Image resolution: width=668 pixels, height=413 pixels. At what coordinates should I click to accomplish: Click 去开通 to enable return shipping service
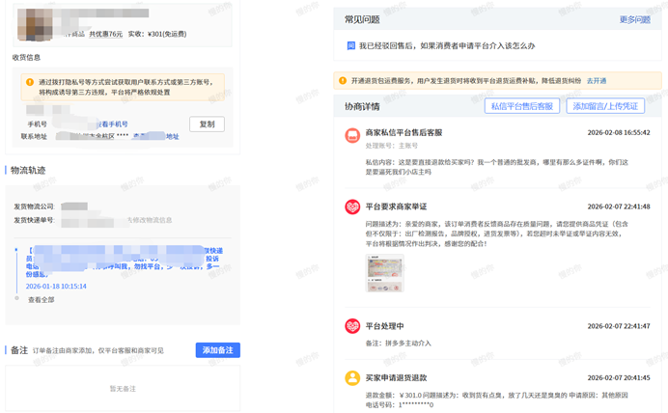point(598,81)
